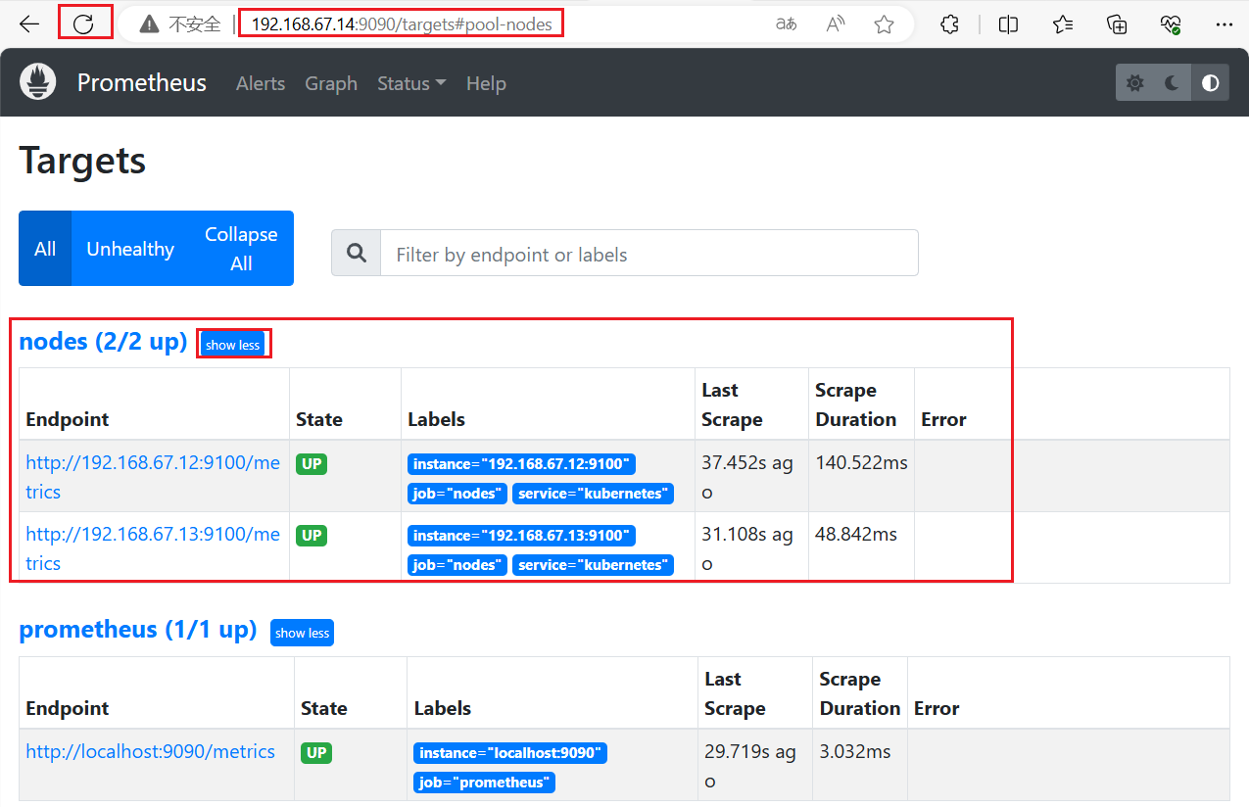Click last scrape 37.452s ago value
Viewport: 1249px width, 807px height.
[747, 477]
